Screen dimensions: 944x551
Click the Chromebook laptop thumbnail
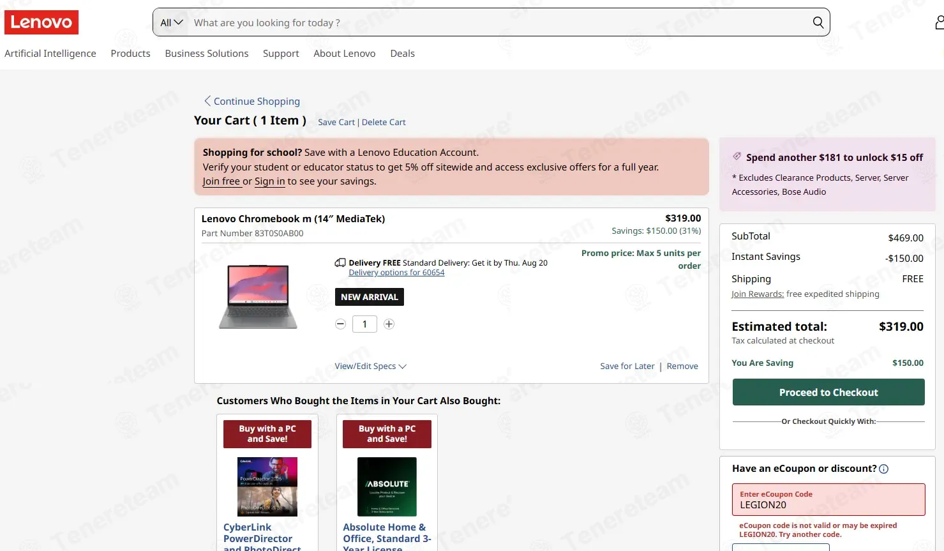point(258,297)
